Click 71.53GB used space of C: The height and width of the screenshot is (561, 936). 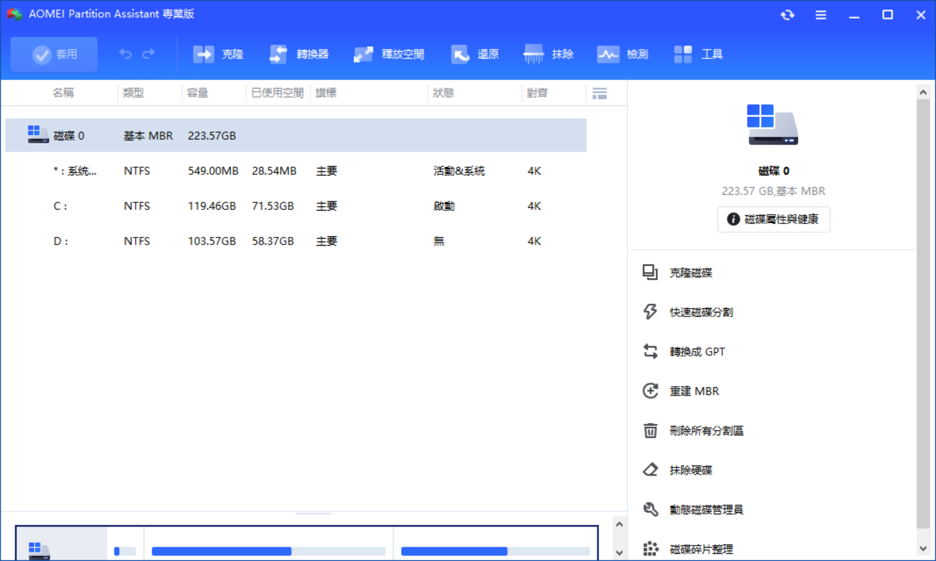pos(273,206)
